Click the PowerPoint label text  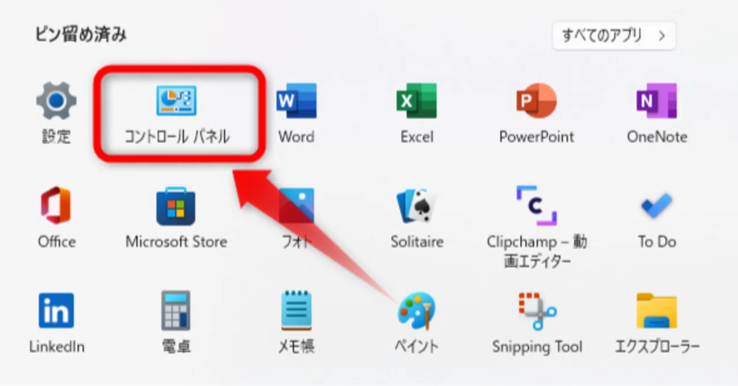(x=537, y=137)
